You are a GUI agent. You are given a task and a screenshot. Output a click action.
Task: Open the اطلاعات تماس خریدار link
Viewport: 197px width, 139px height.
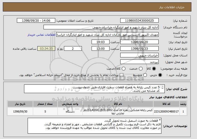pyautogui.click(x=41, y=35)
